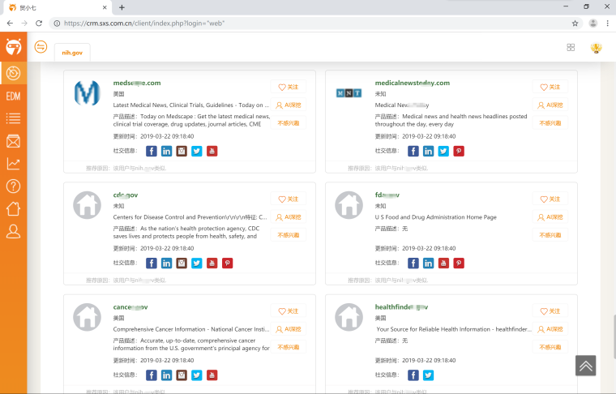This screenshot has height=394, width=616.
Task: Open the healthfinder company link
Action: click(x=401, y=306)
